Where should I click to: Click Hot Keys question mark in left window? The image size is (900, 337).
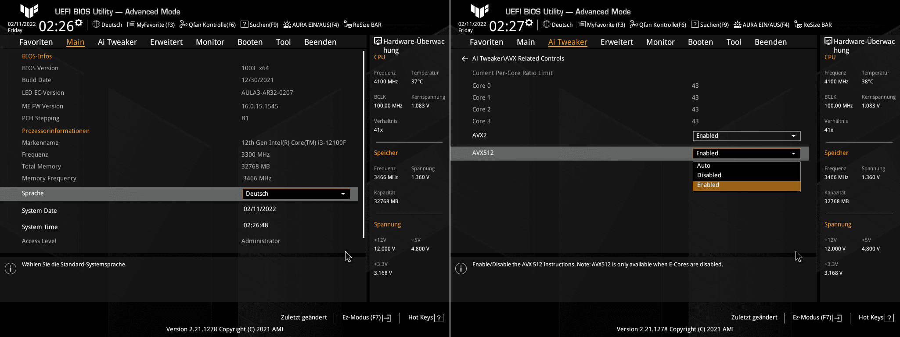coord(439,318)
